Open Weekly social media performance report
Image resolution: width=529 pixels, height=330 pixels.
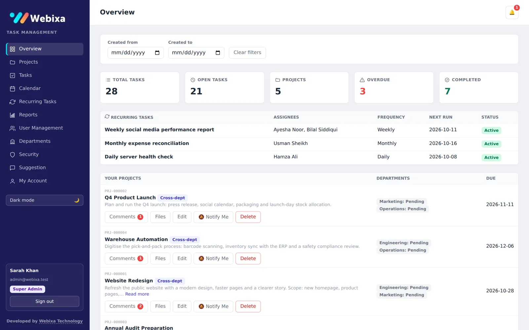click(159, 130)
